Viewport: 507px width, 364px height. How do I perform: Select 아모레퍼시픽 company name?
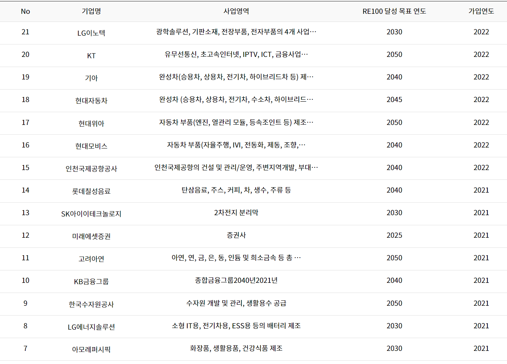point(91,350)
